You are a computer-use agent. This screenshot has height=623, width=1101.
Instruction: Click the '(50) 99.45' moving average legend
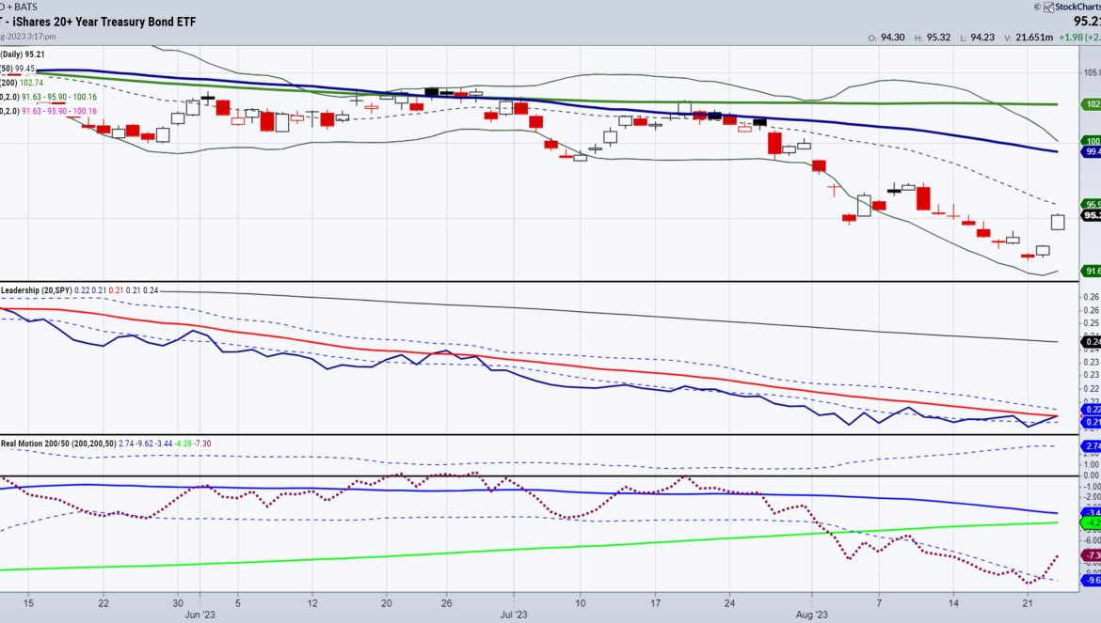(18, 69)
